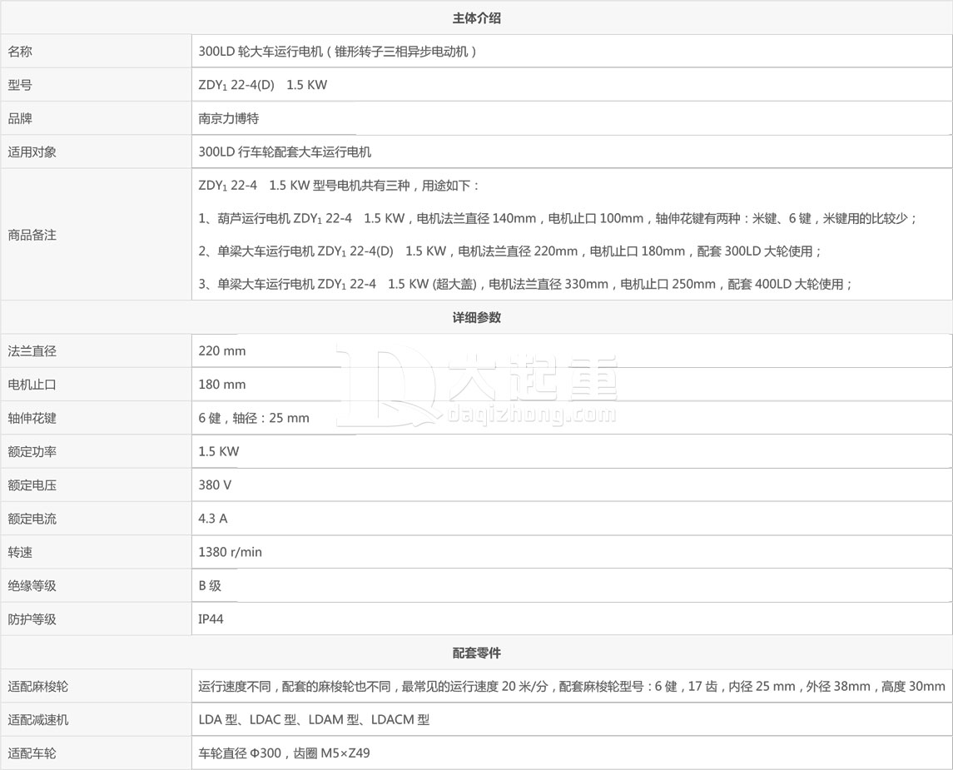The height and width of the screenshot is (770, 953).
Task: Click the 详细参数 section header
Action: [476, 317]
